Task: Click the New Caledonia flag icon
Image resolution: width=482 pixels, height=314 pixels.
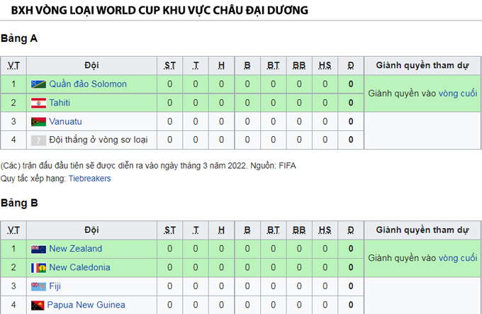Action: (x=38, y=268)
